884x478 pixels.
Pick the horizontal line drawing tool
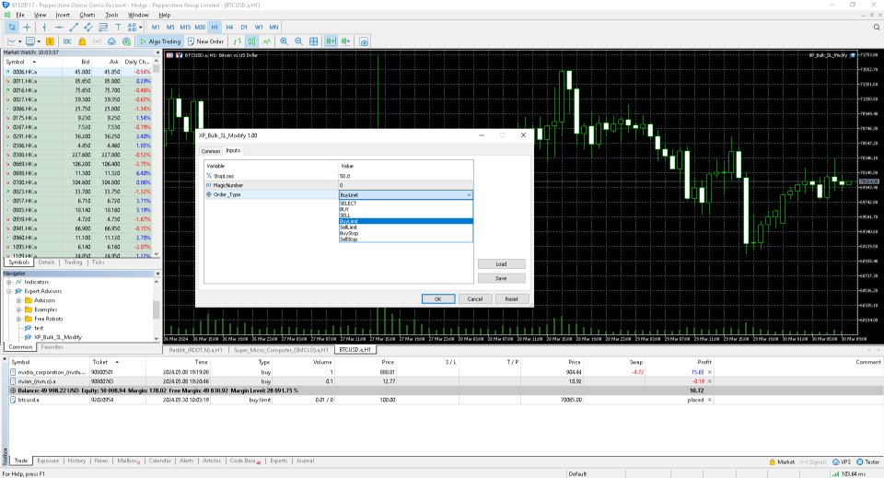[59, 27]
